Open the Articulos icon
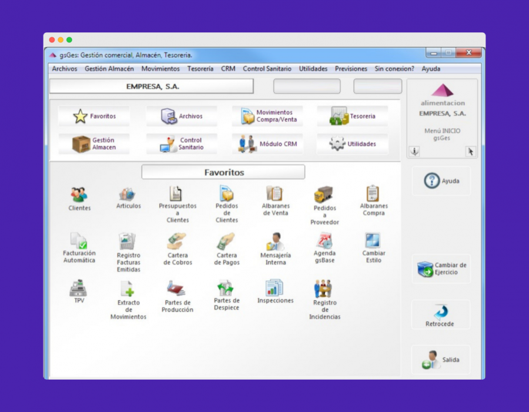This screenshot has height=412, width=529. pos(128,198)
